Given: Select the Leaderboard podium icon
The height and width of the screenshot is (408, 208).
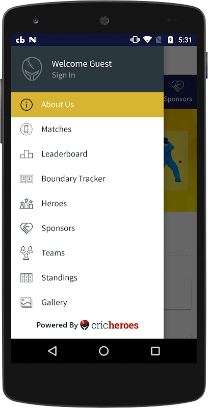Looking at the screenshot, I should [27, 155].
